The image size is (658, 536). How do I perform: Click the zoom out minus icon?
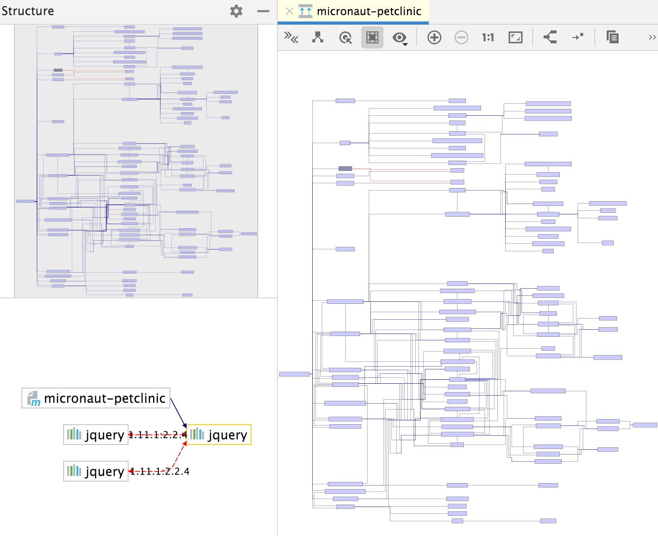pos(461,37)
